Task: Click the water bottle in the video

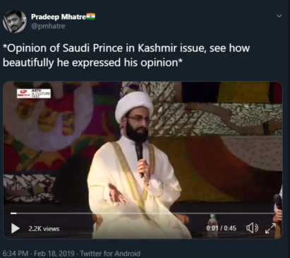Action: [212, 226]
